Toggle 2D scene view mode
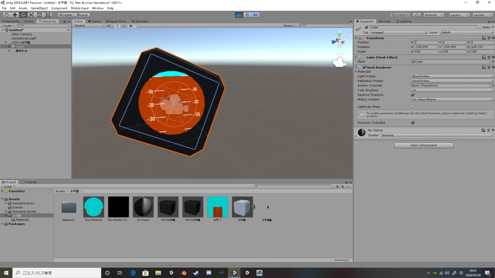Viewport: 495px width, 278px height. [x=109, y=26]
